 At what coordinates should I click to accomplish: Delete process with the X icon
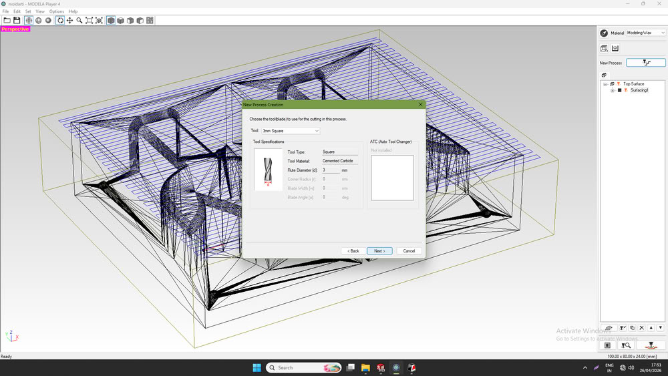coord(641,328)
